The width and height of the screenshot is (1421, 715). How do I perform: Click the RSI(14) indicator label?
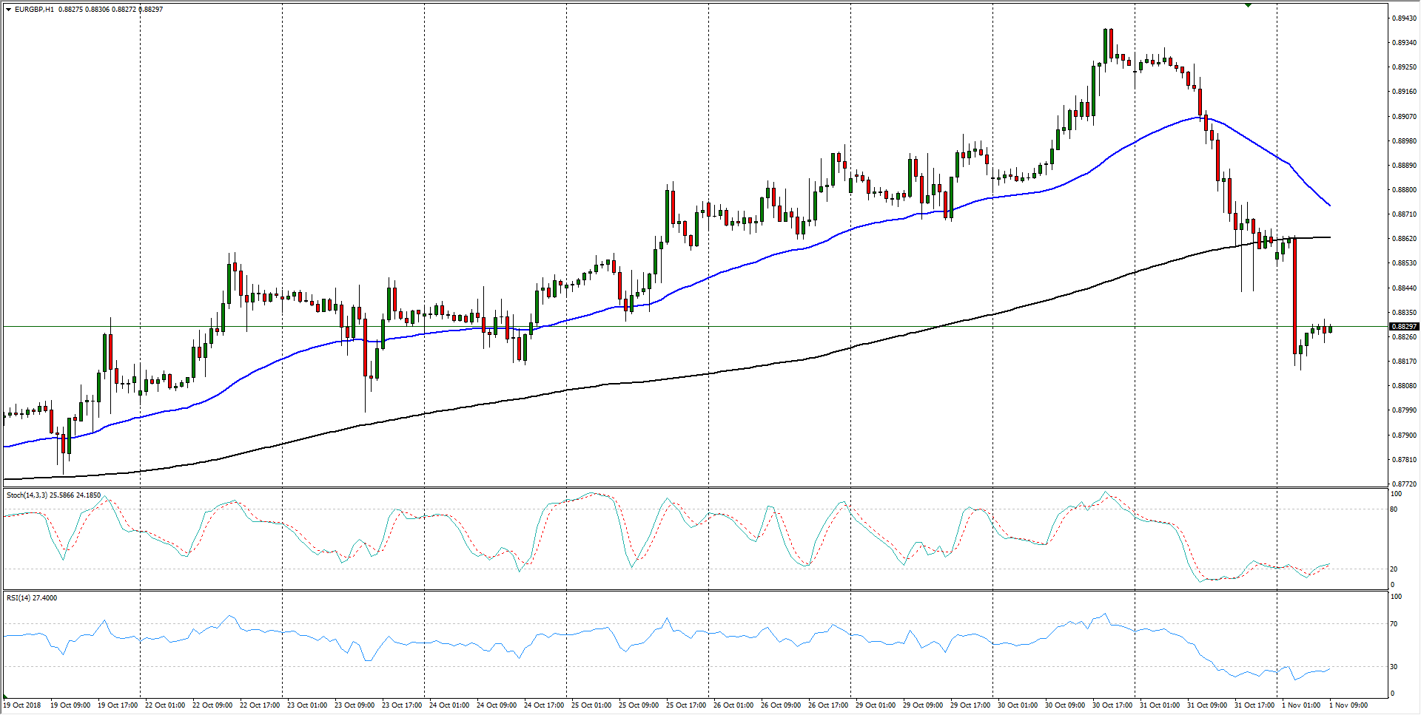click(19, 598)
